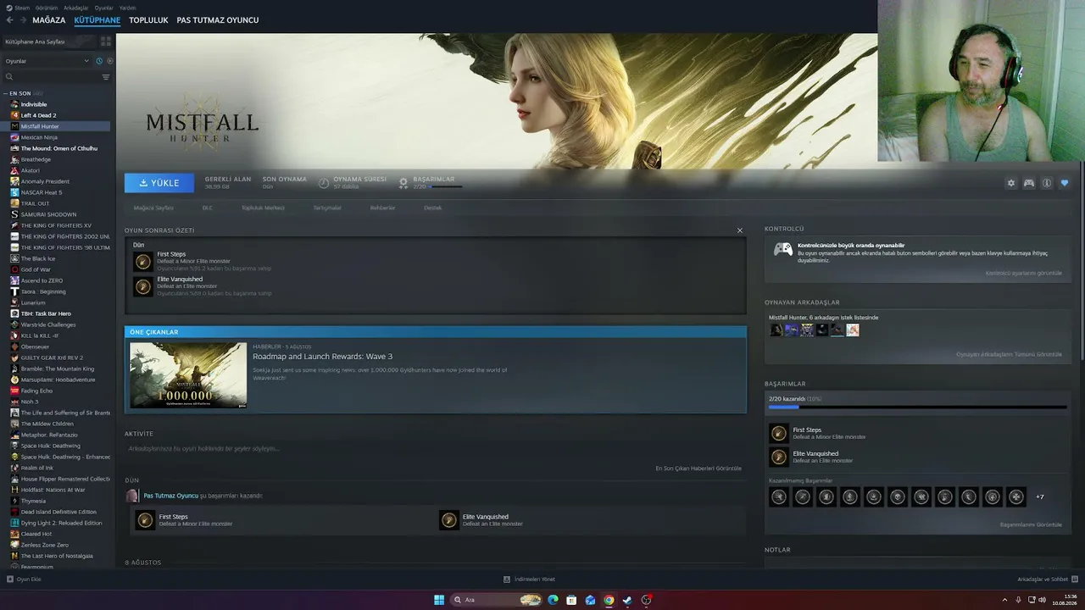Click the Elite Vanquished icon in post-game summary
The width and height of the screenshot is (1085, 610).
click(x=143, y=286)
